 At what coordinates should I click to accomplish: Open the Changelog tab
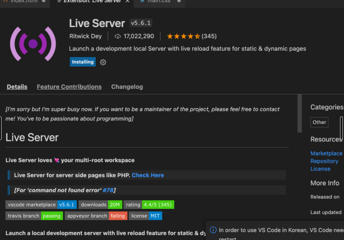coord(127,87)
